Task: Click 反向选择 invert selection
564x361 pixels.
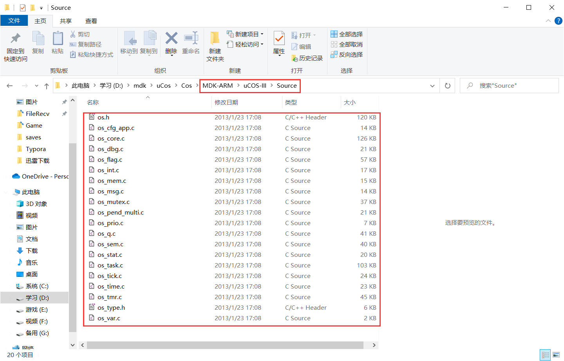Action: coord(347,55)
